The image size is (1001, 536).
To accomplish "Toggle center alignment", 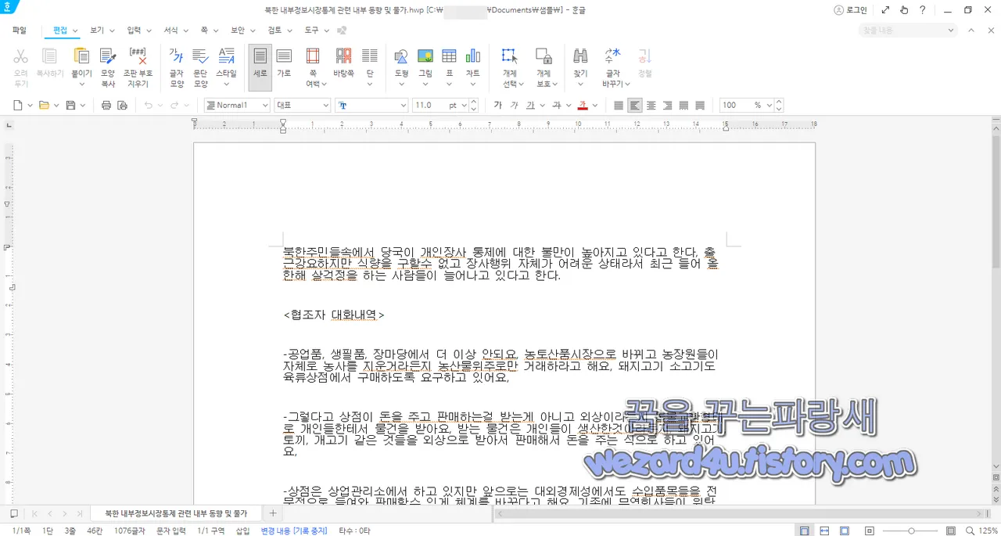I will tap(651, 105).
